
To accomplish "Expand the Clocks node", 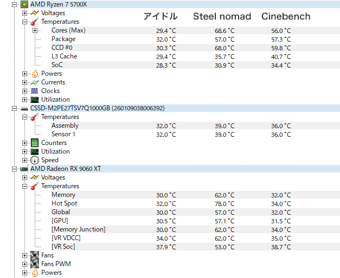I will [24, 91].
